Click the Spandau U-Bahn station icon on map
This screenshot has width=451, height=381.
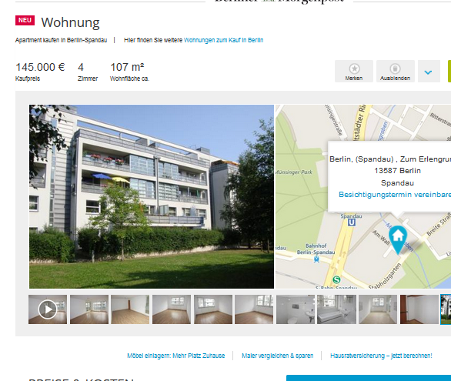point(352,222)
